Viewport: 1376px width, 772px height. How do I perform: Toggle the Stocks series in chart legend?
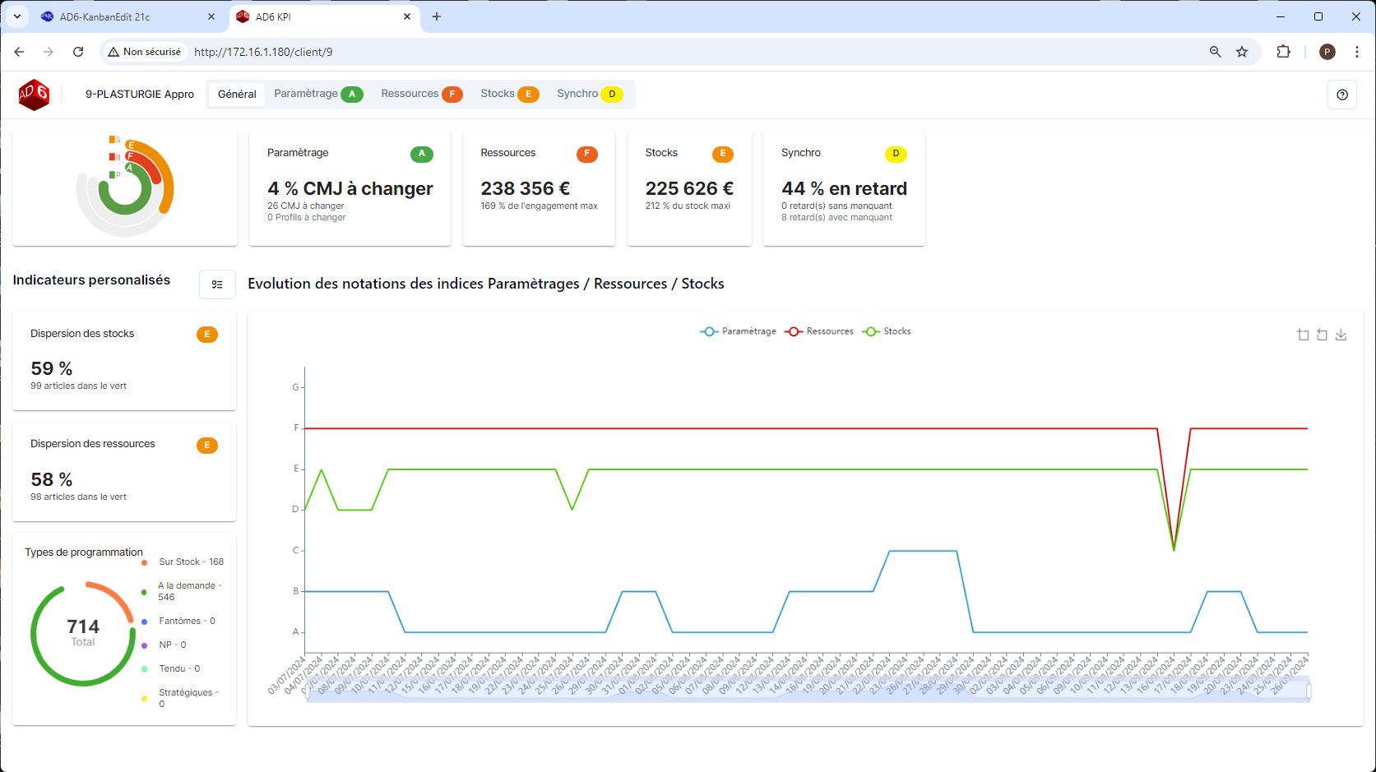(x=887, y=331)
